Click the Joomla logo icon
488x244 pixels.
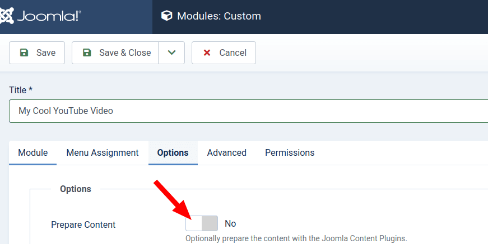tap(7, 16)
